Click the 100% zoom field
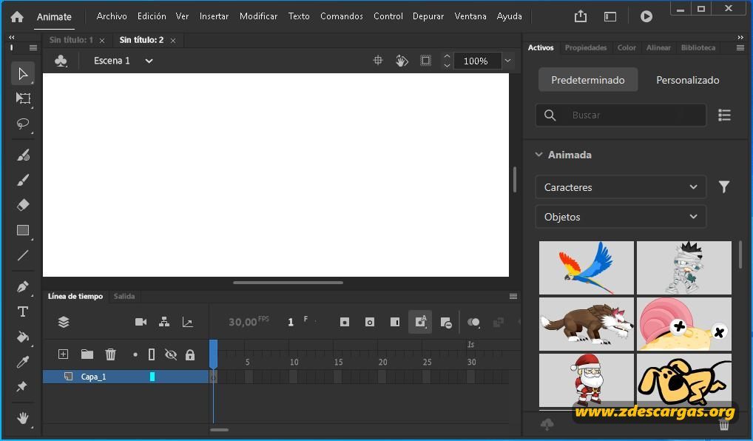The height and width of the screenshot is (441, 753). tap(477, 61)
